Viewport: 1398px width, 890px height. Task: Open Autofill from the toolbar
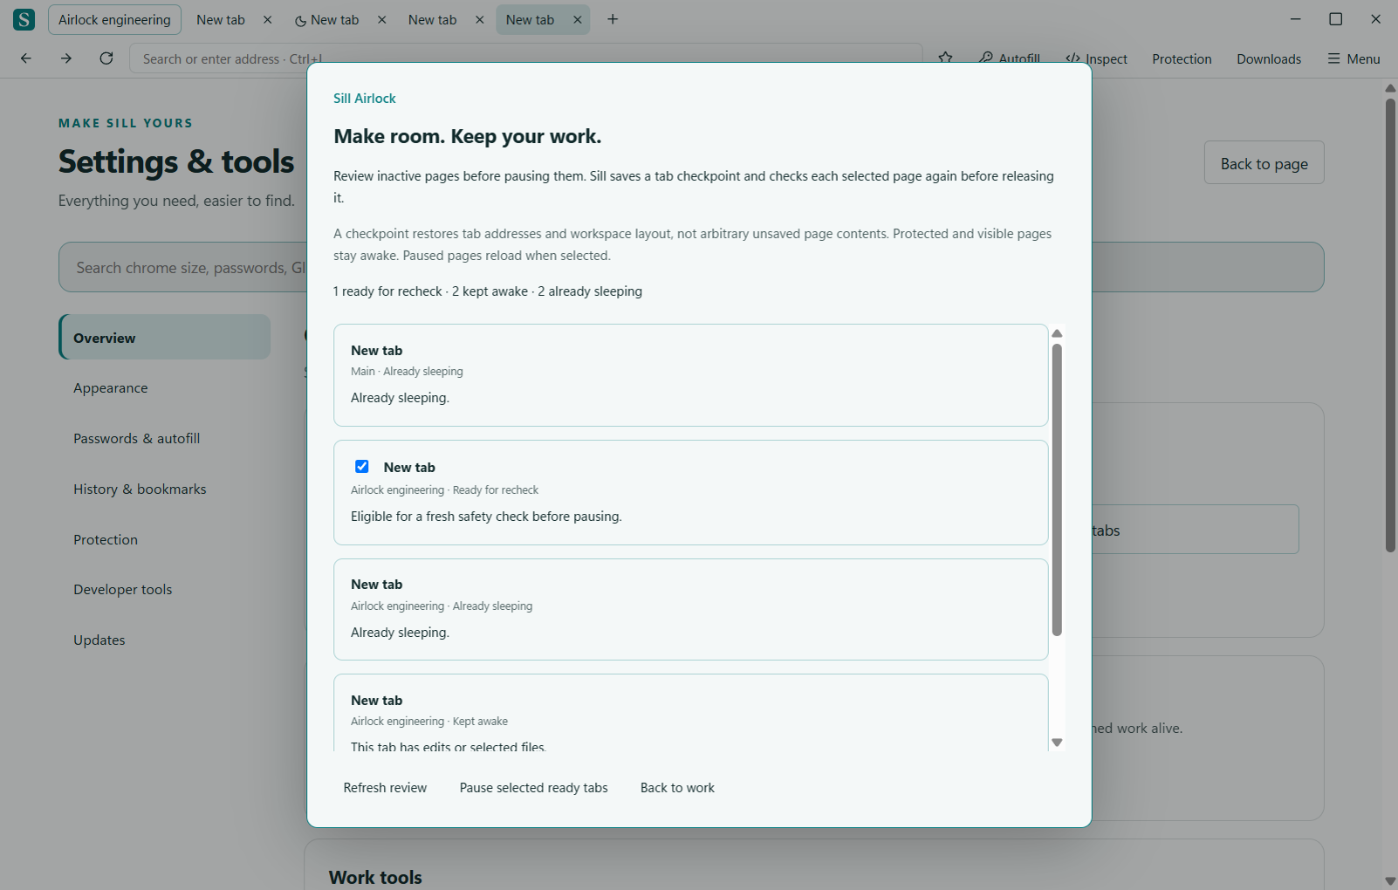(1010, 58)
